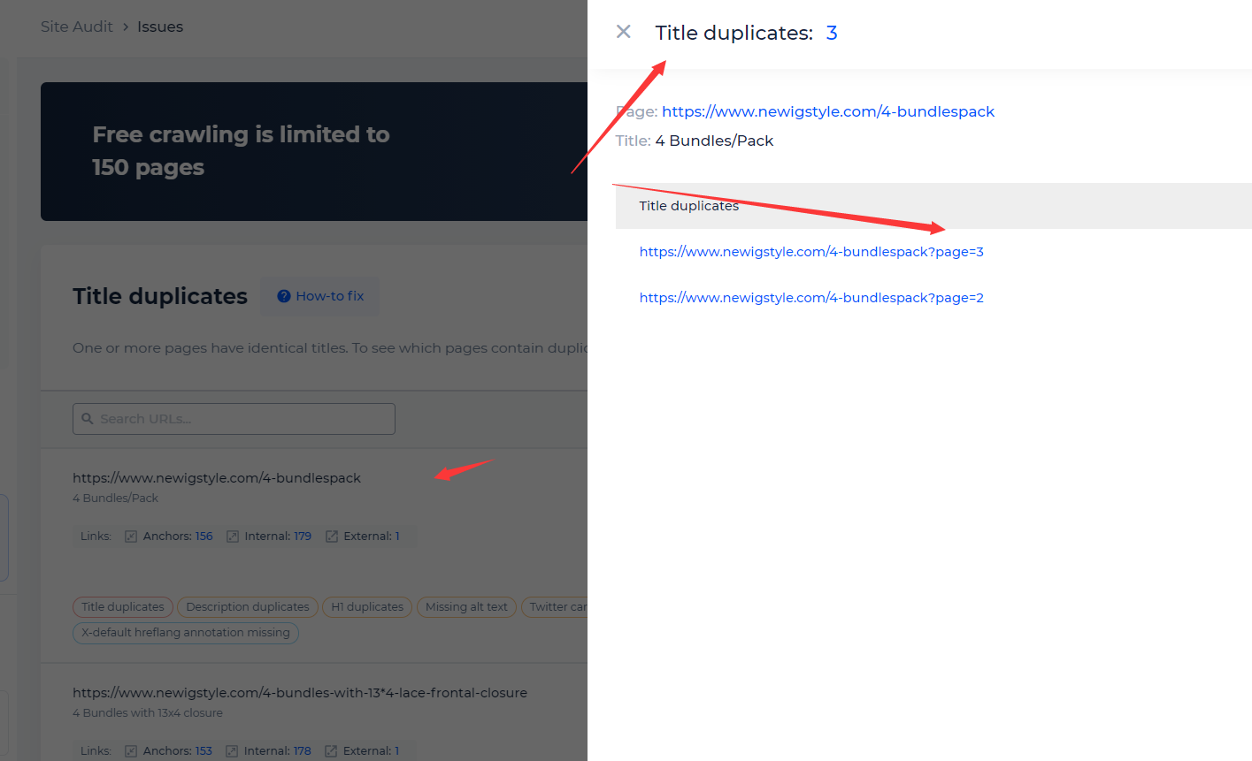Click the question mark icon in How-to fix

[284, 296]
